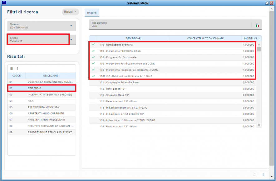Select row 01 VOCI PER LA RIDUZIONE DEL NUME...
This screenshot has height=181, width=276.
(42, 82)
